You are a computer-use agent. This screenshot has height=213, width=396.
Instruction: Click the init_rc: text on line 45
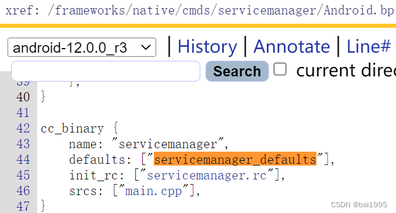coord(97,175)
